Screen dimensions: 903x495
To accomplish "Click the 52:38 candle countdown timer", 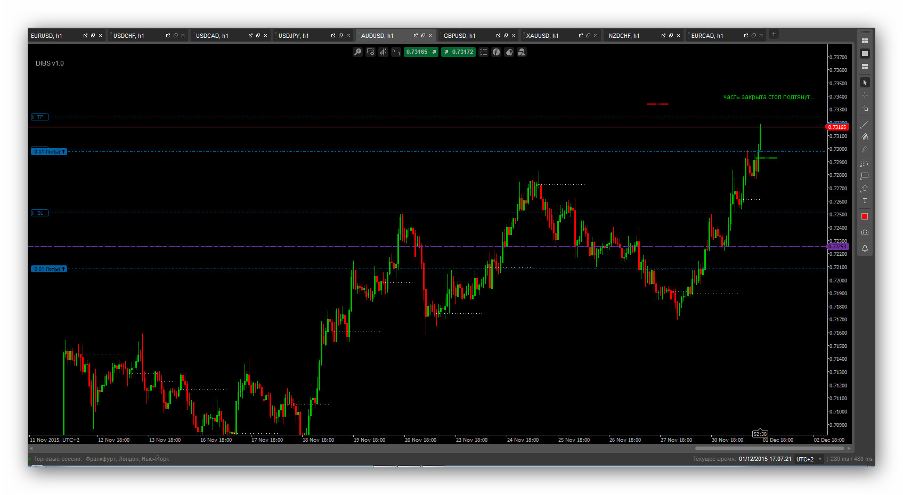I will pyautogui.click(x=760, y=434).
